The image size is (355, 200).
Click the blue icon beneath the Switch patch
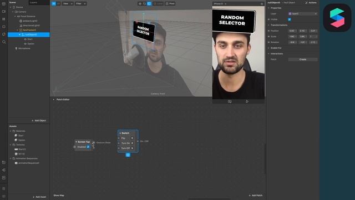click(x=128, y=155)
